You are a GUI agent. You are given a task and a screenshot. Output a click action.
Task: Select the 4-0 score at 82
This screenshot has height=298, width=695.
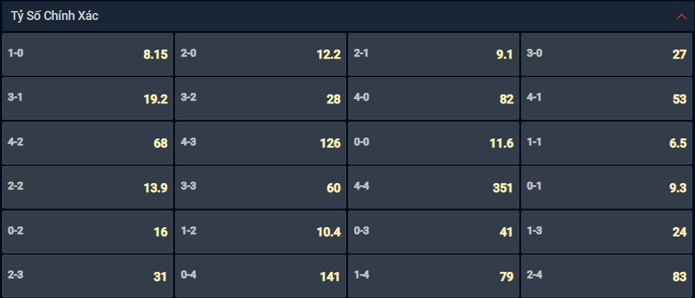(434, 98)
